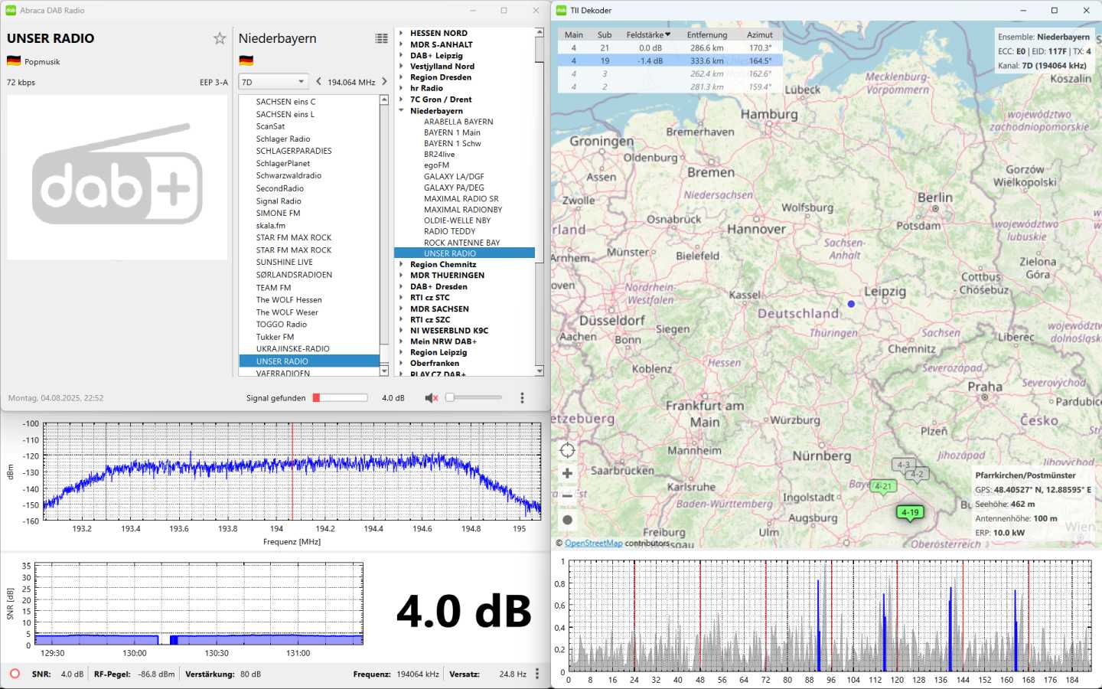
Task: Mark UNSER RADIO as favorite with star
Action: click(220, 38)
